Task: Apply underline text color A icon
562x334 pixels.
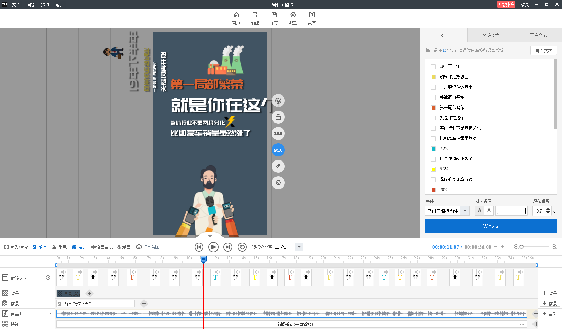Action: coord(480,211)
